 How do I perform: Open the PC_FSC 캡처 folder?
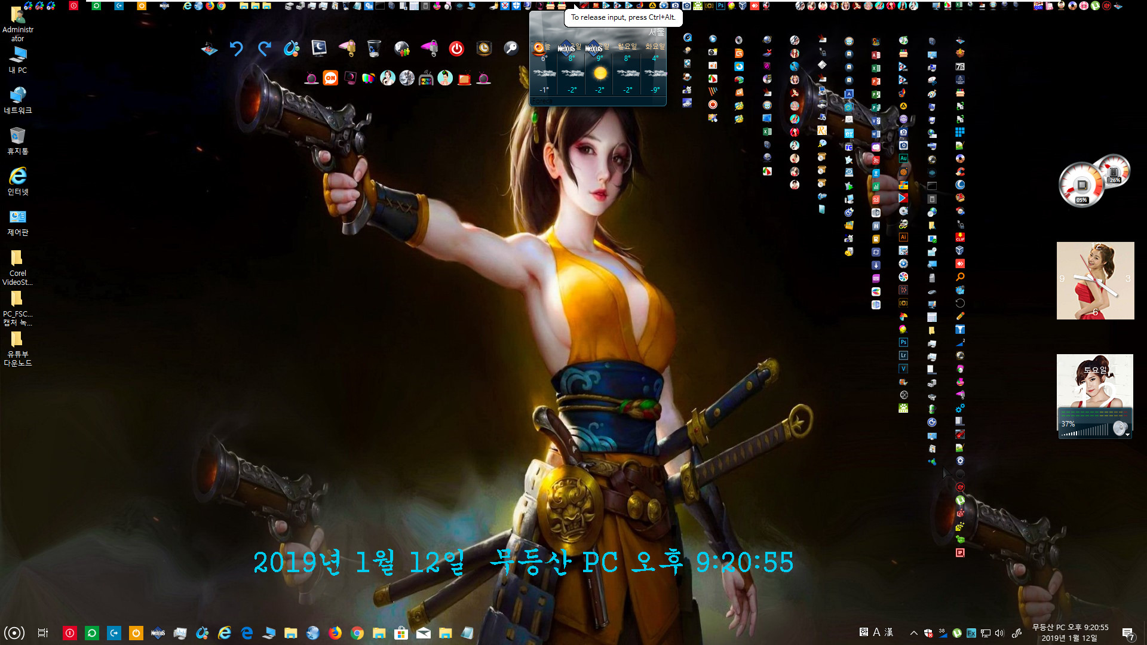(x=18, y=308)
